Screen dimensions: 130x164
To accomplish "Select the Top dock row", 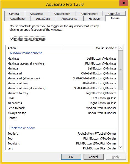I will [62, 138].
